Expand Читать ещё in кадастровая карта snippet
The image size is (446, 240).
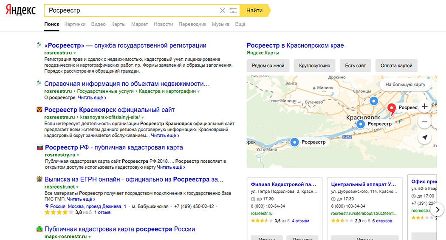171,167
